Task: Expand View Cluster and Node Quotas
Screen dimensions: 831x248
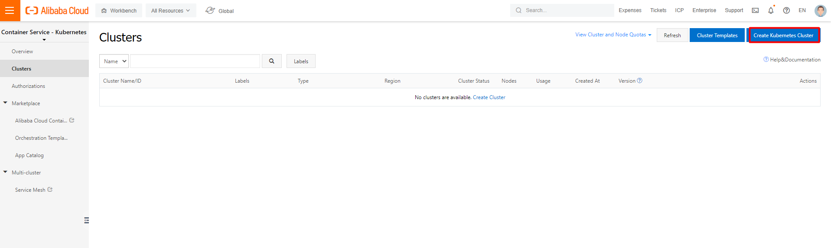Action: click(613, 35)
